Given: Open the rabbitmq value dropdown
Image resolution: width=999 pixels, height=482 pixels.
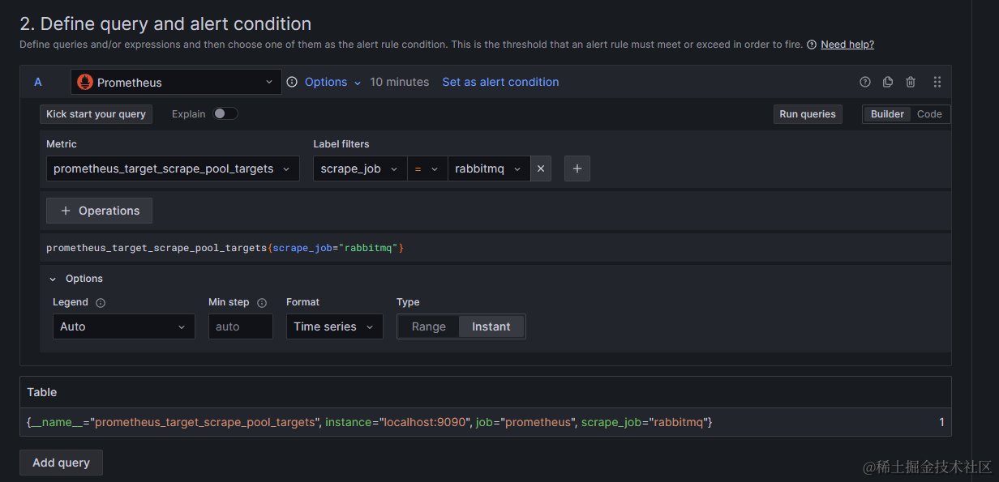Looking at the screenshot, I should [489, 168].
